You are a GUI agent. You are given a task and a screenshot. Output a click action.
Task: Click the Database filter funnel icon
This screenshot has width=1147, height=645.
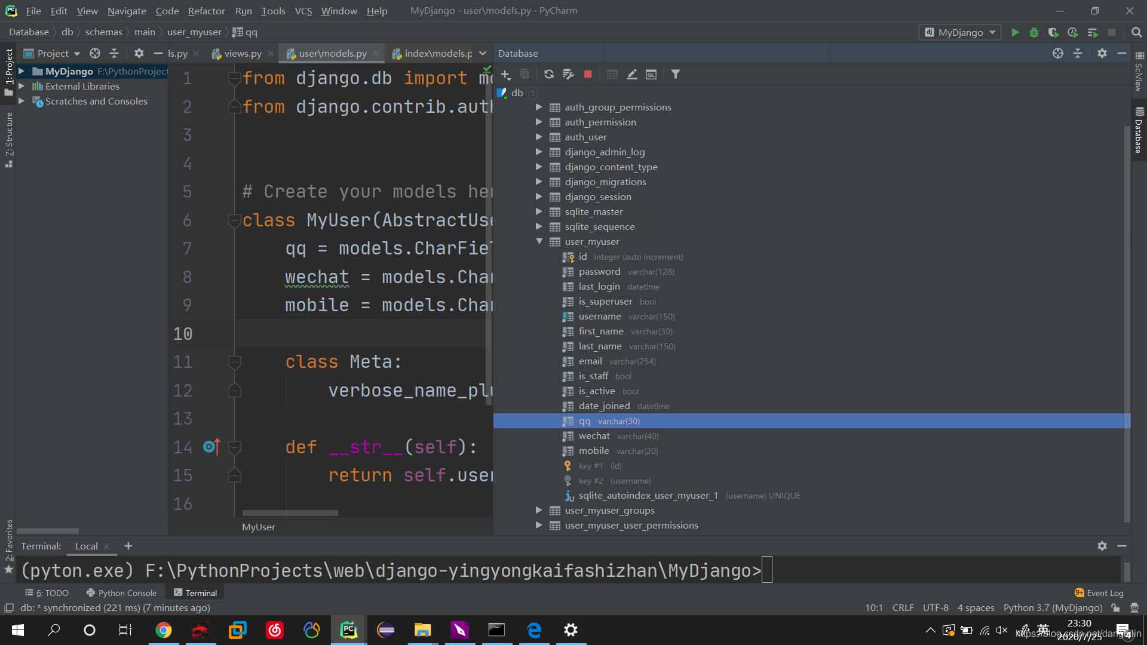tap(675, 74)
